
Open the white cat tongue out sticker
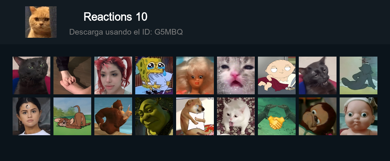(x=236, y=116)
